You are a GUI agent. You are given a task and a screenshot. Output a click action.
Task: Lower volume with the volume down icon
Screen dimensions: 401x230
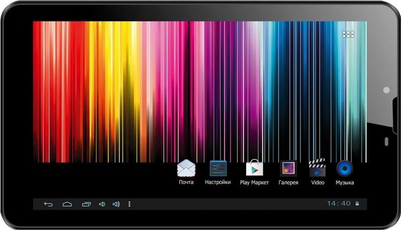pos(102,204)
